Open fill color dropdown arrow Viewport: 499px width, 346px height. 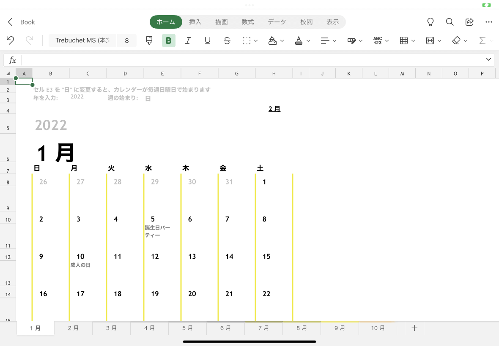click(x=282, y=41)
